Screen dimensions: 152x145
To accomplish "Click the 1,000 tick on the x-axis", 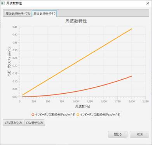I will pos(76,101).
